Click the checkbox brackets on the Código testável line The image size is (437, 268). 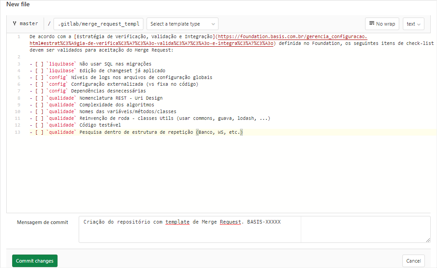point(39,125)
